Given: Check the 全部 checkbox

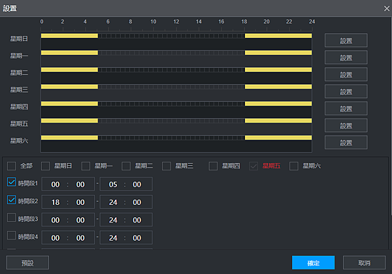Looking at the screenshot, I should point(12,166).
